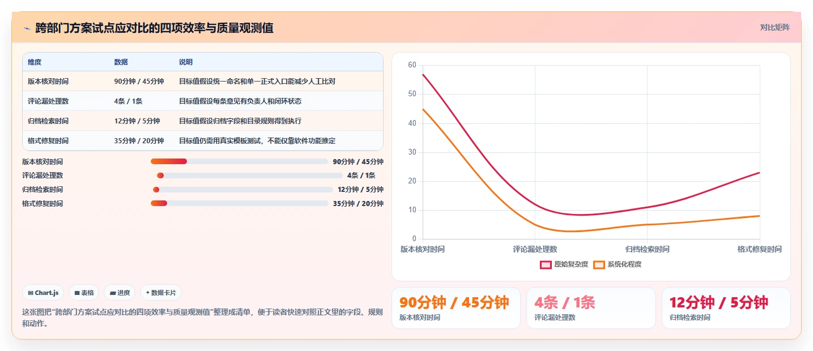Click chart x-axis label 评论漏处理数
The width and height of the screenshot is (813, 351).
(x=535, y=249)
